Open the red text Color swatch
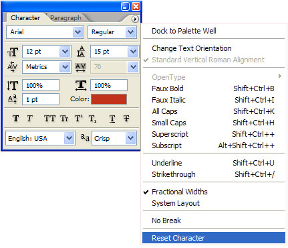The image size is (288, 248). click(109, 99)
